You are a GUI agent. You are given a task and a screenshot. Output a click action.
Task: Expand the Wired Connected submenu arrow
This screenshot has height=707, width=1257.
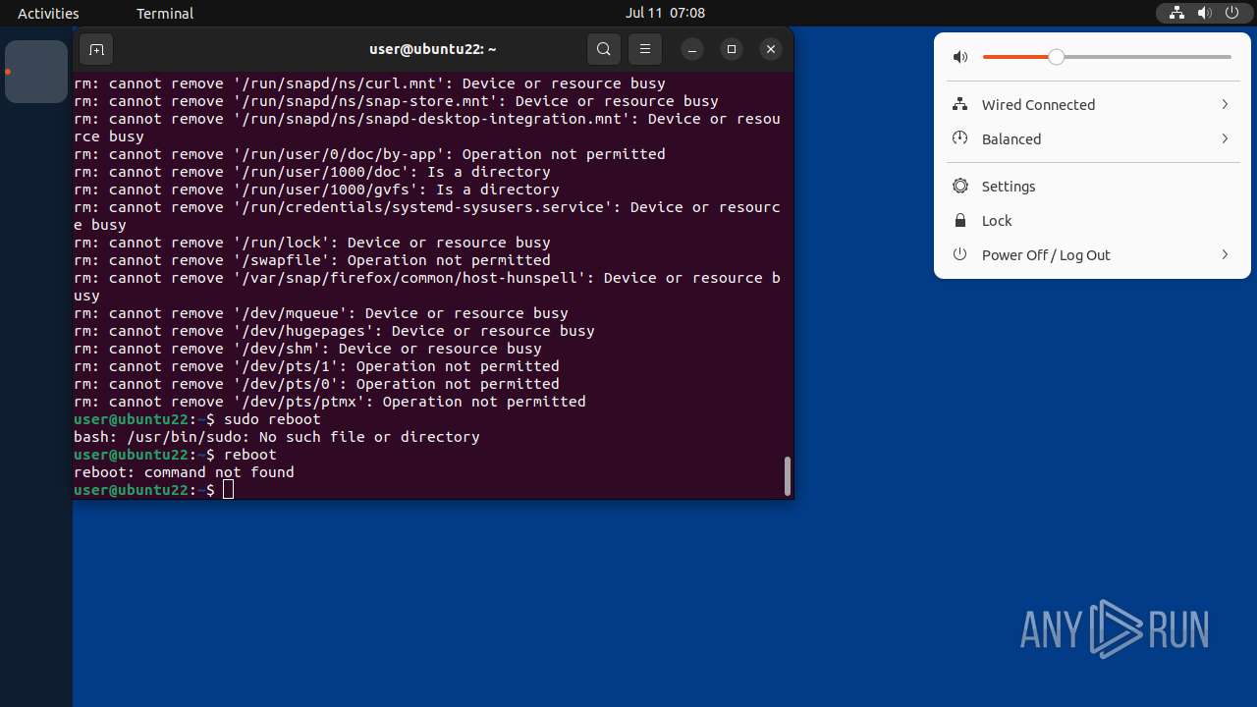coord(1225,104)
